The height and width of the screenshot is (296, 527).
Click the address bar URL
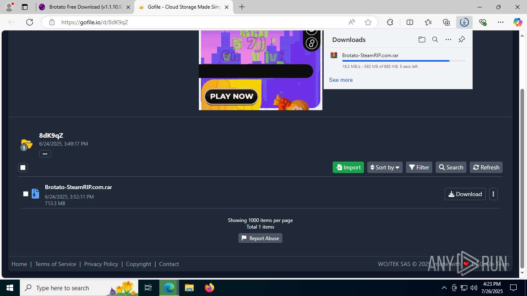95,22
